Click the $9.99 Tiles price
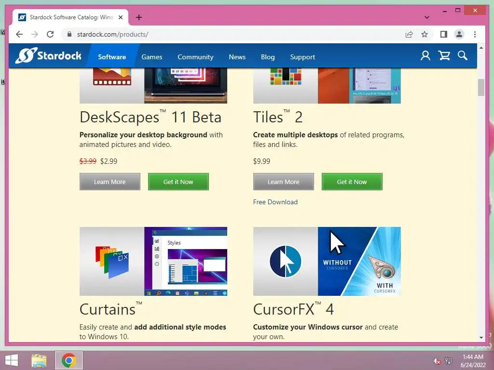The width and height of the screenshot is (494, 370). 261,161
